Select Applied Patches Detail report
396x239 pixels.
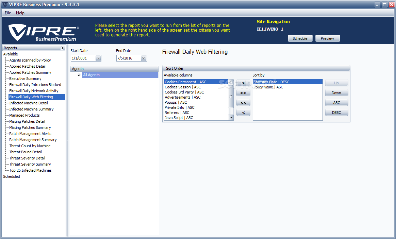point(27,66)
